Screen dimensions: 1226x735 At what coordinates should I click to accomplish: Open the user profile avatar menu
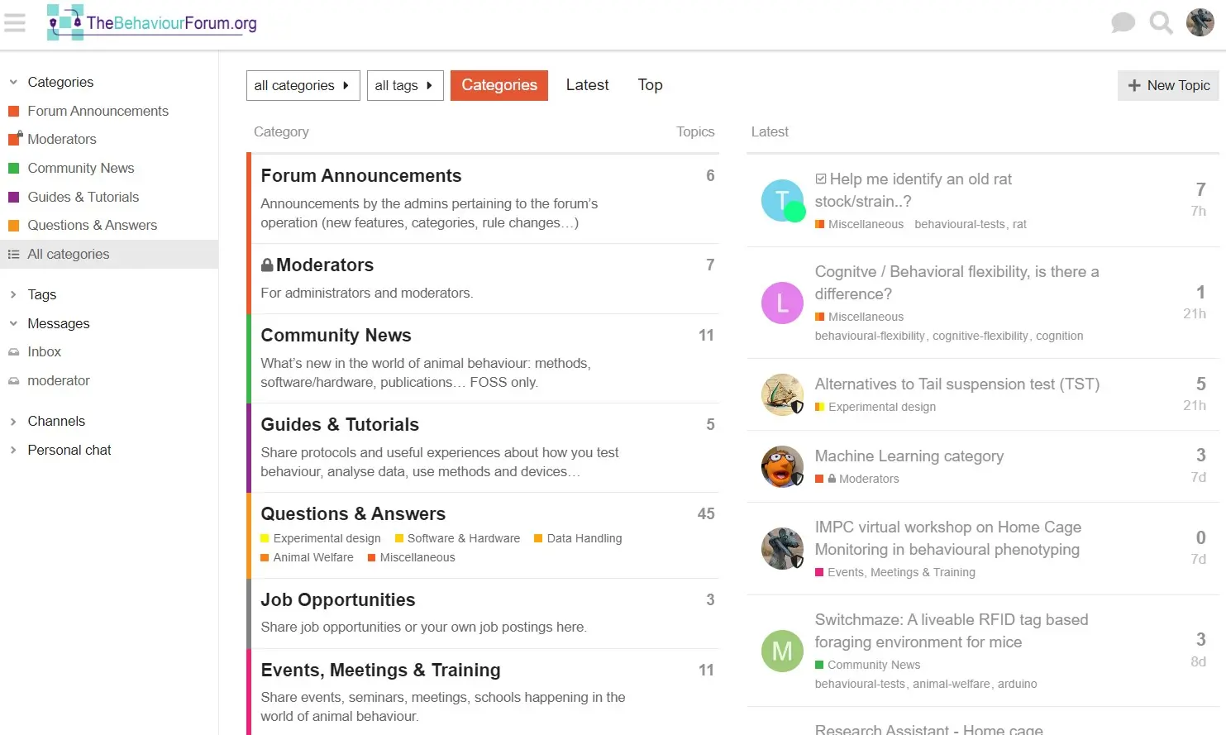1200,23
